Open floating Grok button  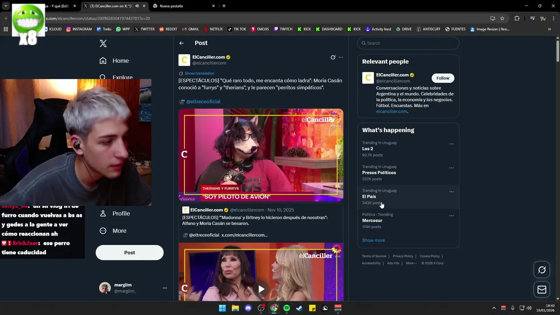pyautogui.click(x=542, y=270)
